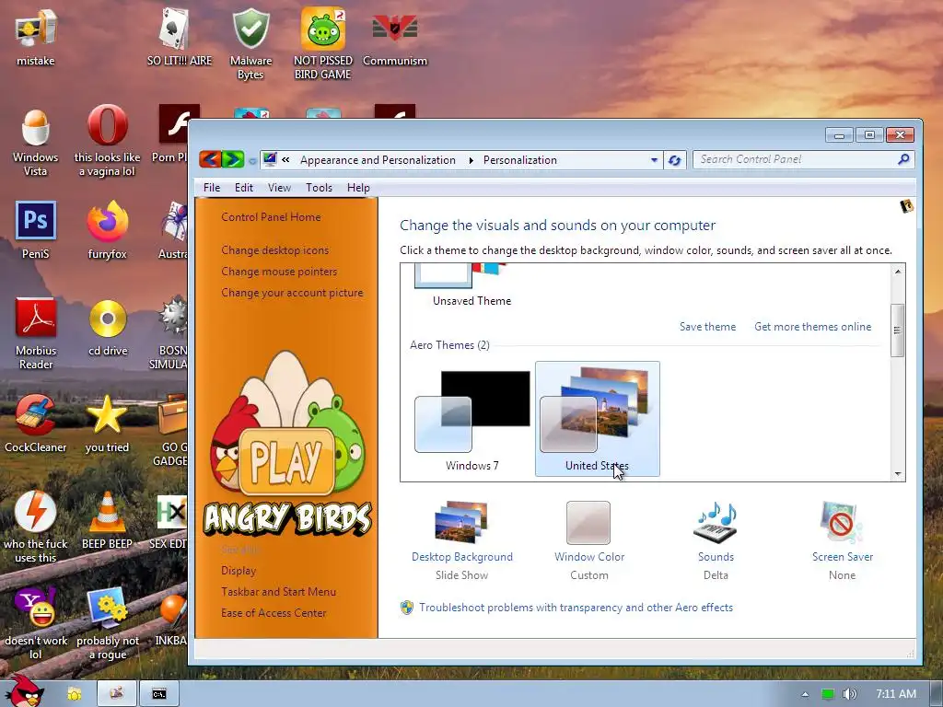Open the 'you tried' gold star icon
This screenshot has width=943, height=707.
pyautogui.click(x=107, y=424)
